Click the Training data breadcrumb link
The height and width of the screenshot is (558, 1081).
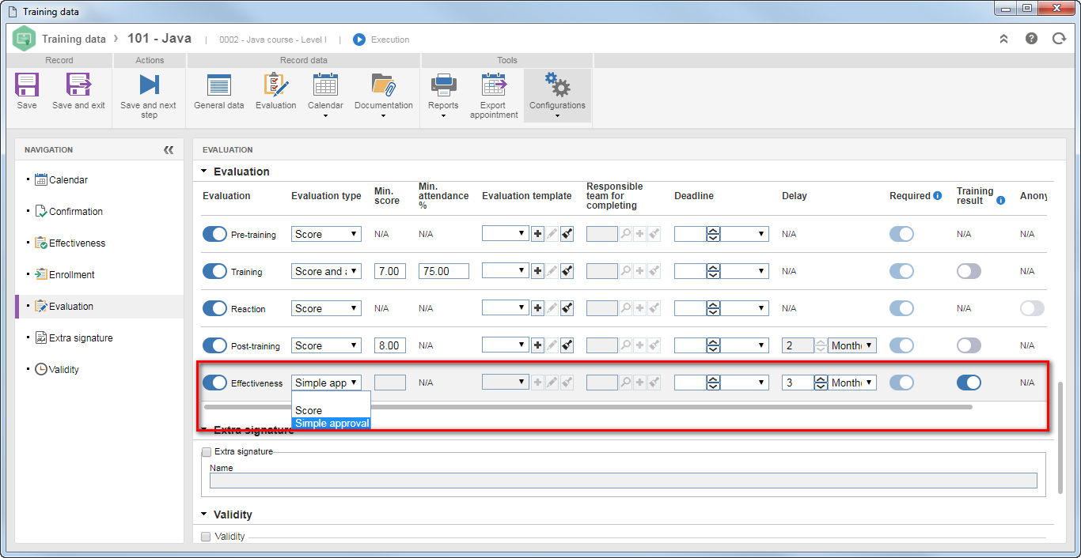(74, 39)
